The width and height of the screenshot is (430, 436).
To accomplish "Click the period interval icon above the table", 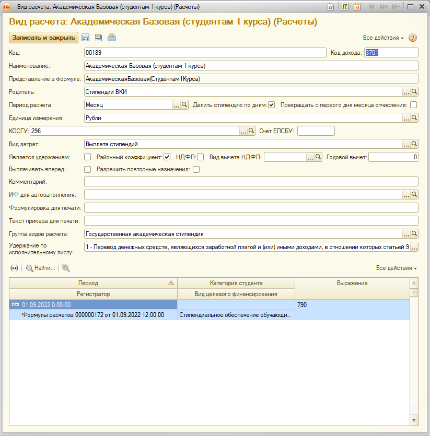I will 14,268.
